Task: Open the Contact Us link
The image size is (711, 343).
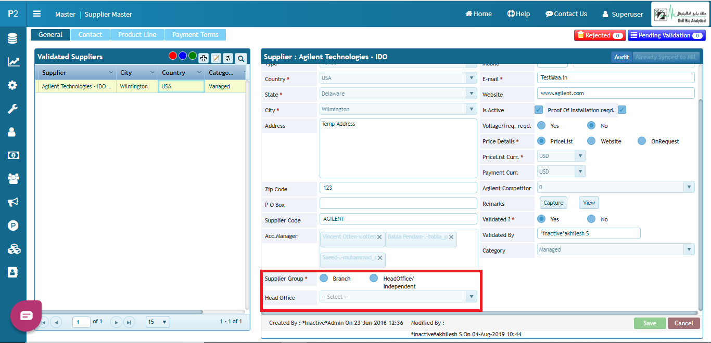Action: 566,14
